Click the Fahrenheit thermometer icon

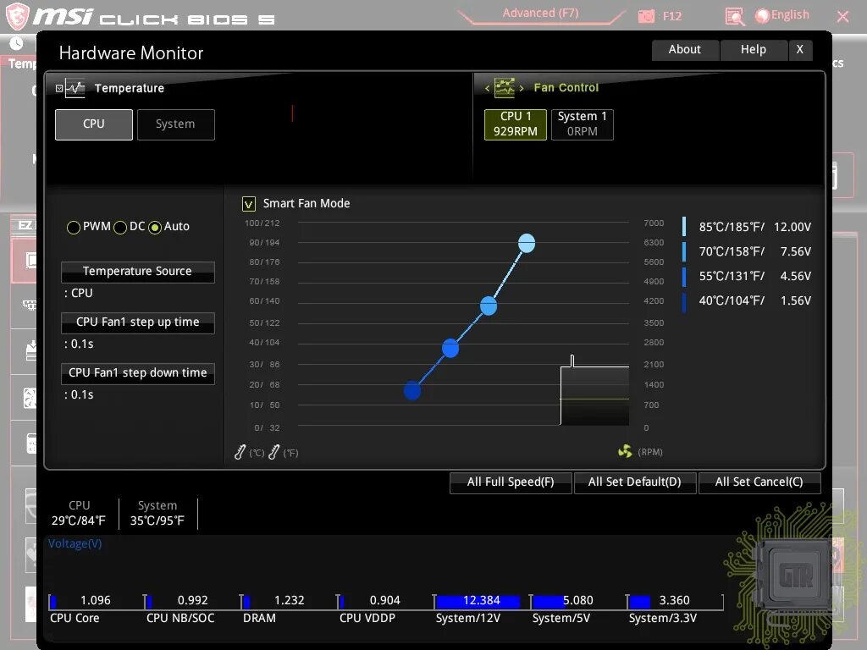pos(273,452)
